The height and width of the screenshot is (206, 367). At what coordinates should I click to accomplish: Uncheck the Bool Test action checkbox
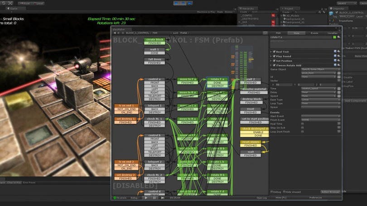[x=274, y=51]
